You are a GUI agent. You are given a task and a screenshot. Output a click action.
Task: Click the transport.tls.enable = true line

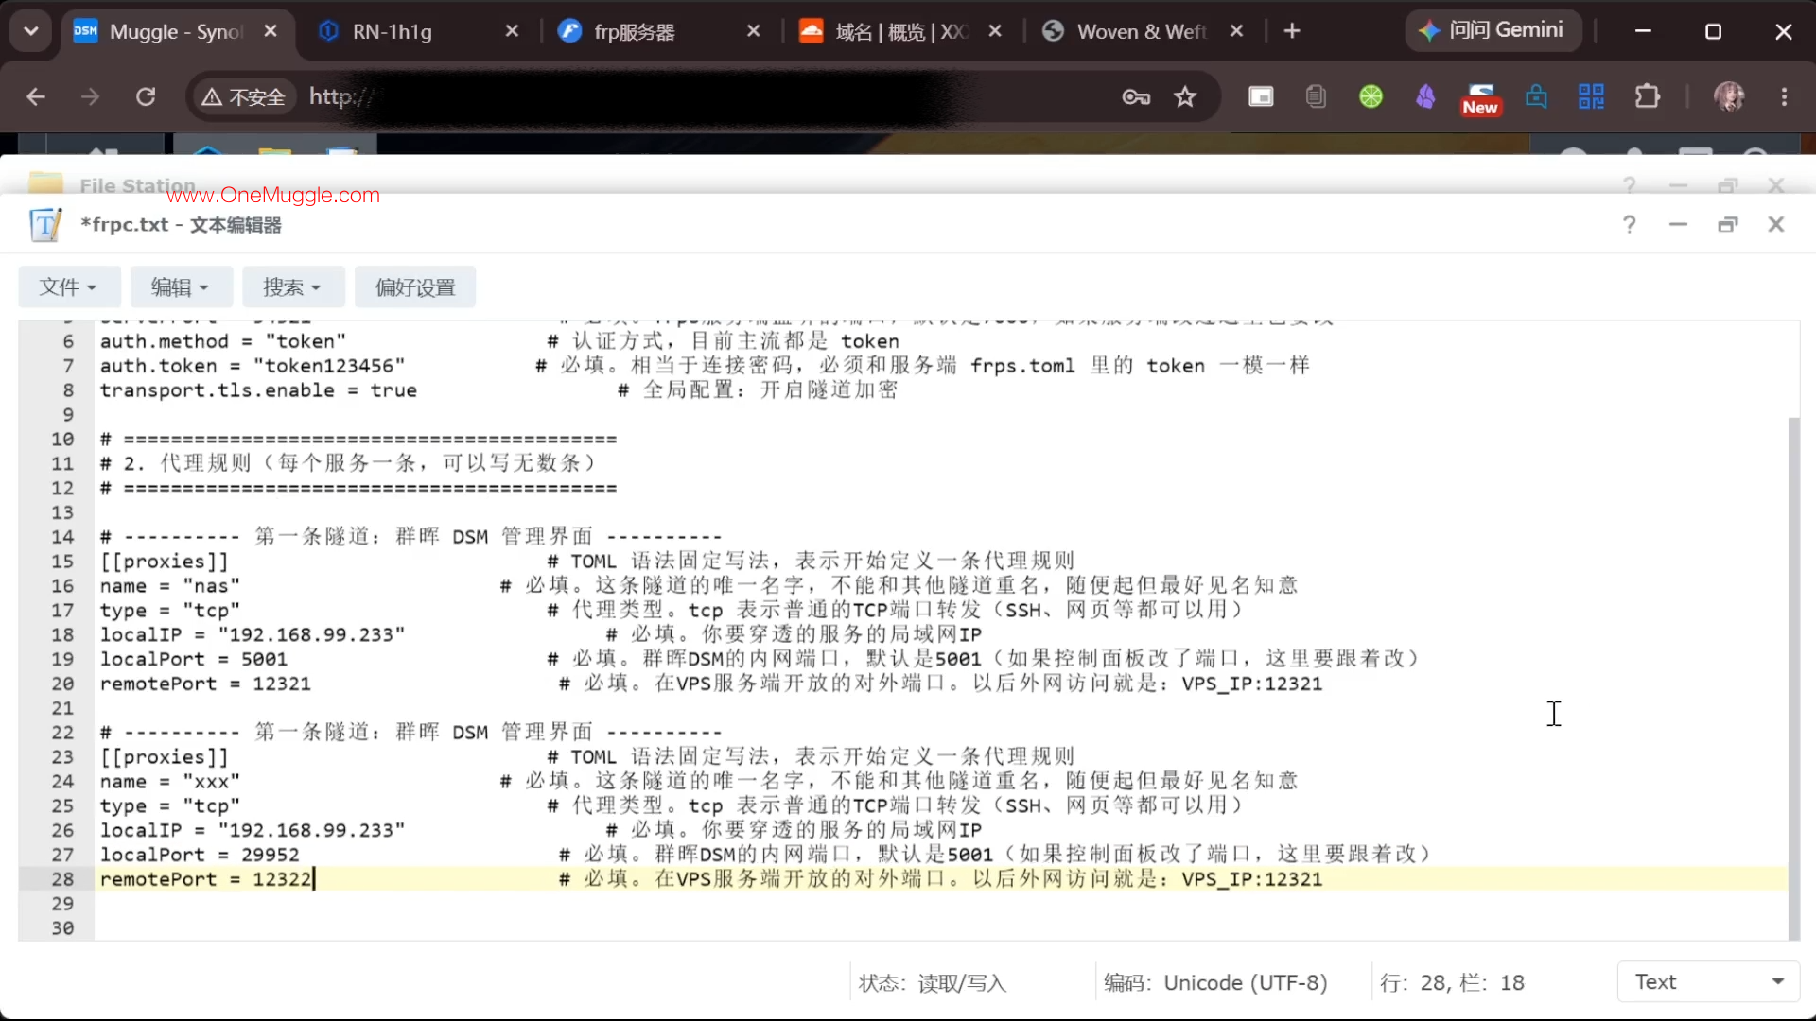pyautogui.click(x=258, y=390)
